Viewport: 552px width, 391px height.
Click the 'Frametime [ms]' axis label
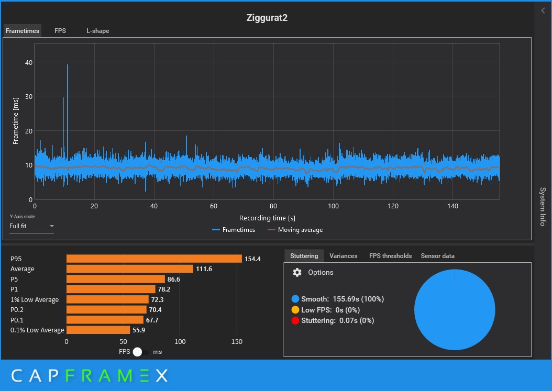pyautogui.click(x=16, y=121)
